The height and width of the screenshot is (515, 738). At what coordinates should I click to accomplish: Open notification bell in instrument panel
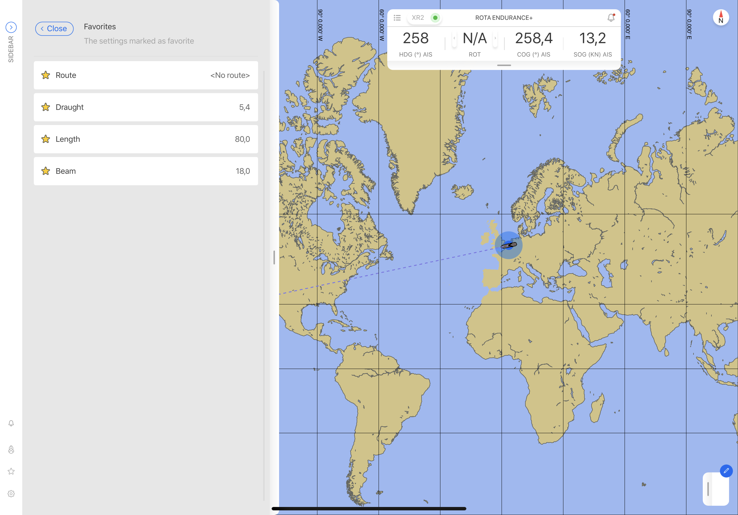[x=611, y=18]
